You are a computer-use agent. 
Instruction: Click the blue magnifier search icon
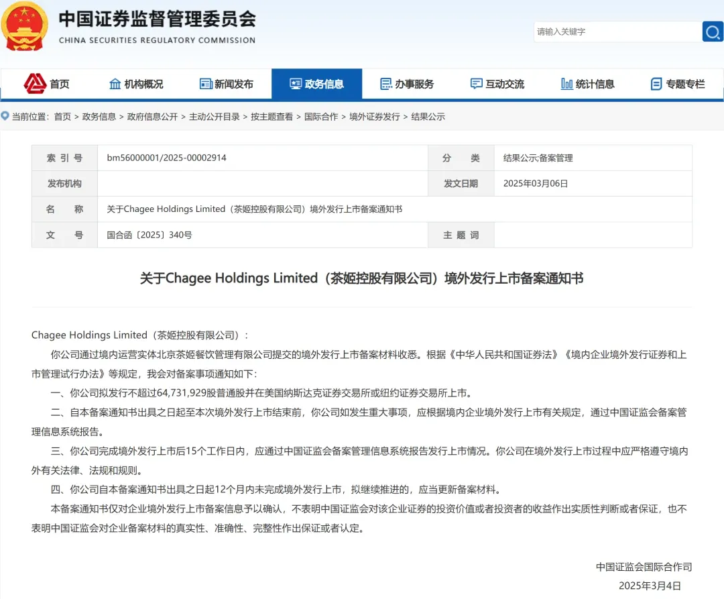point(712,32)
